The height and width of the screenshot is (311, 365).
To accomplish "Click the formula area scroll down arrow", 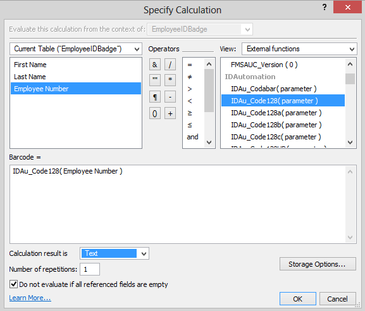I will point(350,238).
